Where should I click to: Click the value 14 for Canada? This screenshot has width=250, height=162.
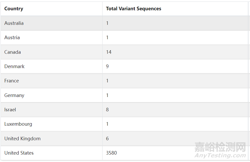click(x=109, y=52)
